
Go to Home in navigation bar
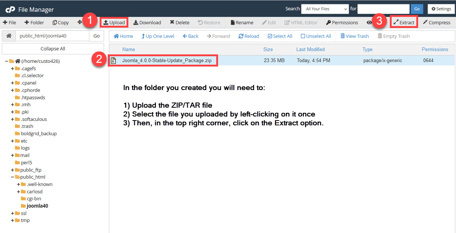123,36
